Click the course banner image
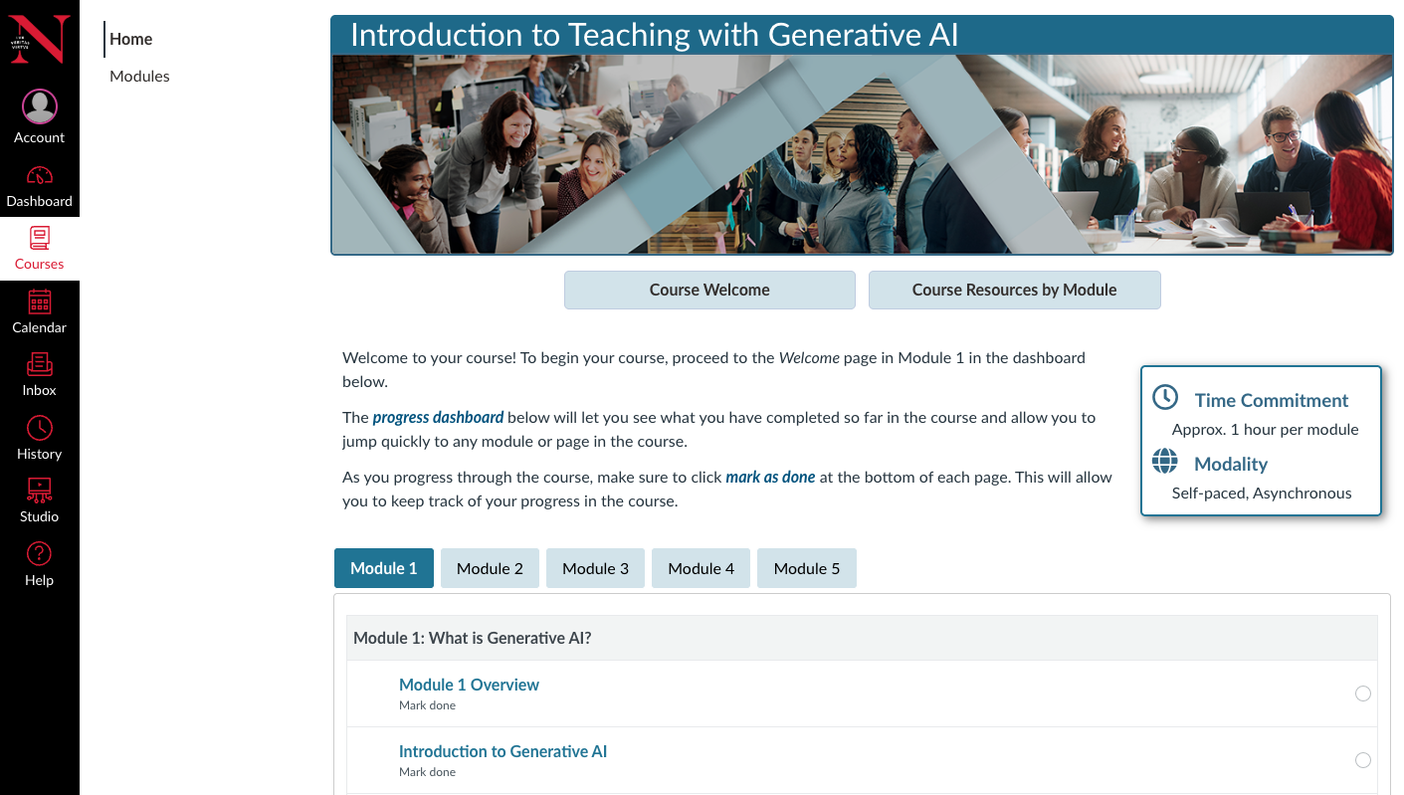Screen dimensions: 1404x795 point(862,153)
